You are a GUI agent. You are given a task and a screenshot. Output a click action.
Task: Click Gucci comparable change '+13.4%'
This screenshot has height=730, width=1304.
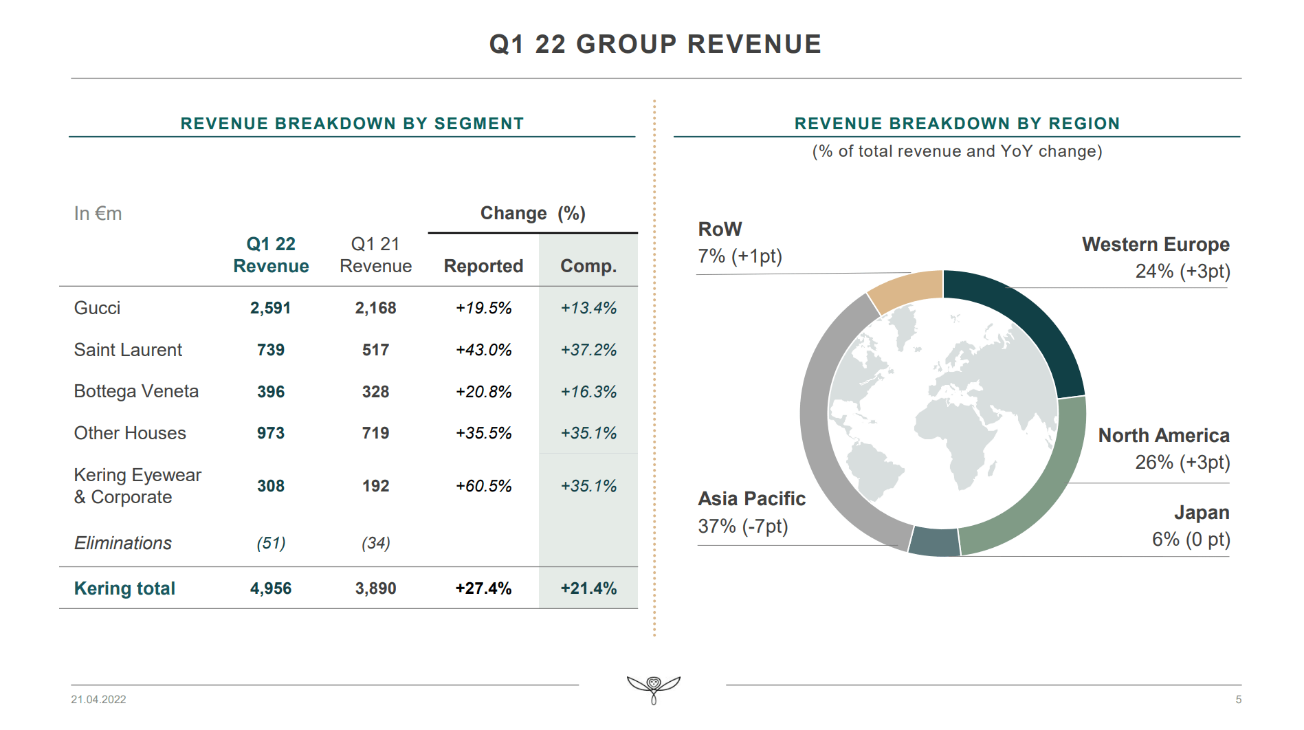pos(588,308)
